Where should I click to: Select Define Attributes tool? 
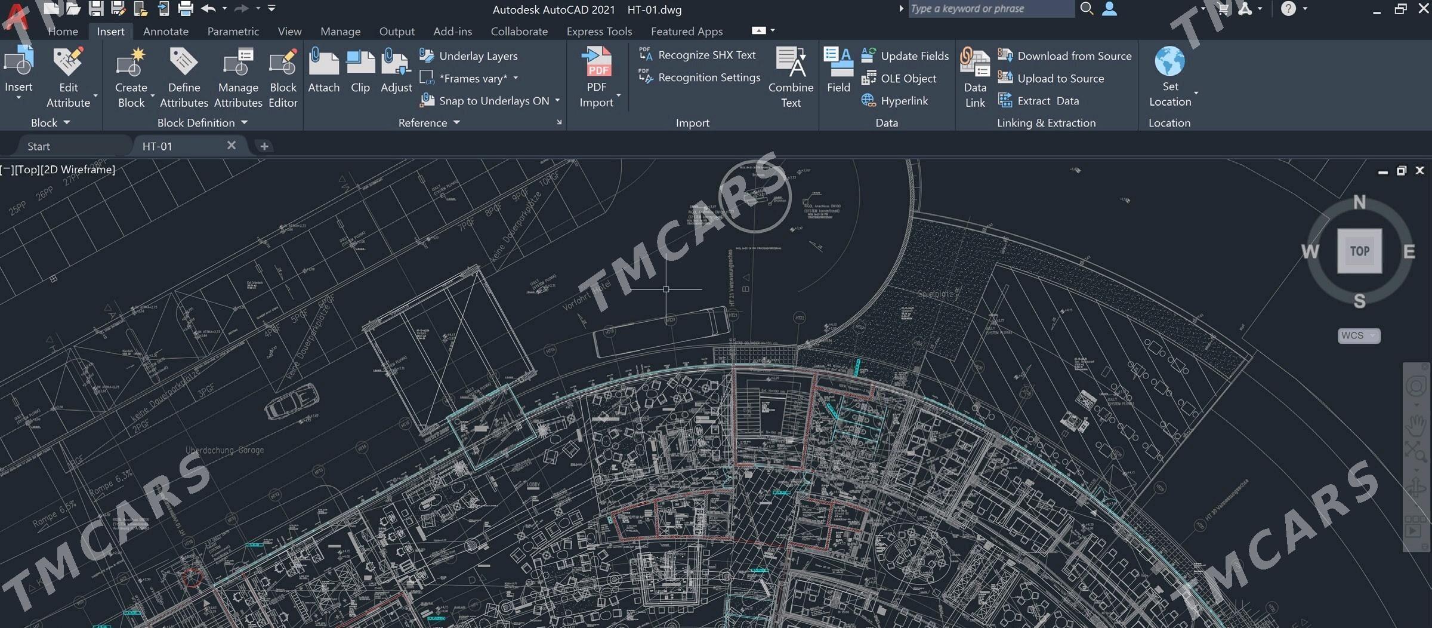184,78
